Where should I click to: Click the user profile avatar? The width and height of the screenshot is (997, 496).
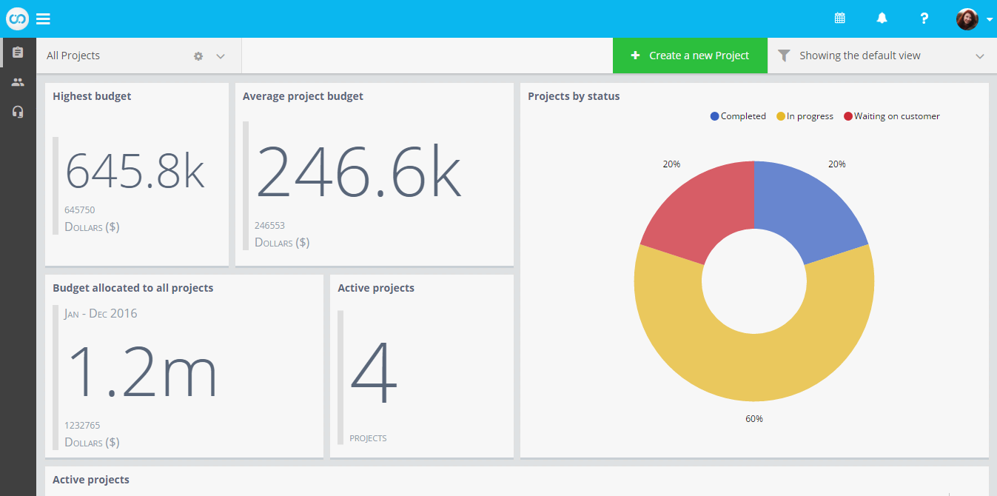(967, 19)
